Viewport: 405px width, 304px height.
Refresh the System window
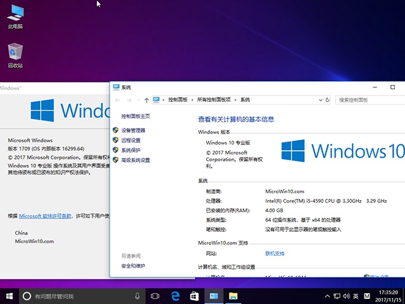327,100
